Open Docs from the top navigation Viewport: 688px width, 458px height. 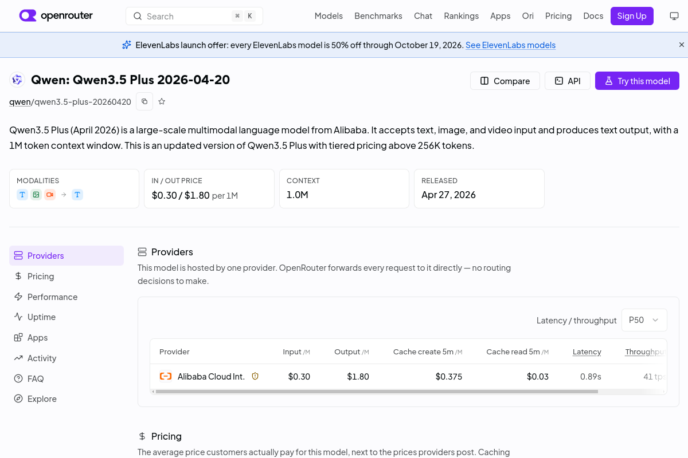click(x=593, y=16)
